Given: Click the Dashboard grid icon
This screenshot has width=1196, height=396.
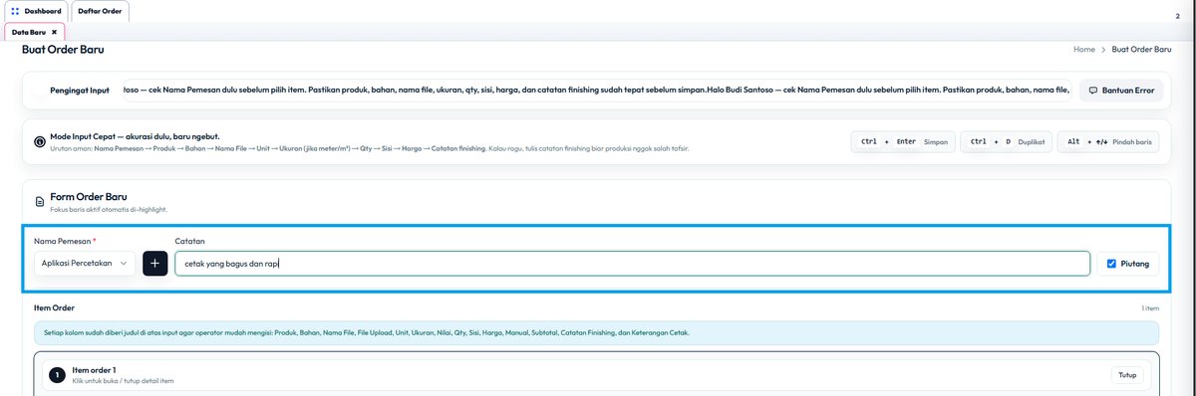Looking at the screenshot, I should (x=15, y=11).
